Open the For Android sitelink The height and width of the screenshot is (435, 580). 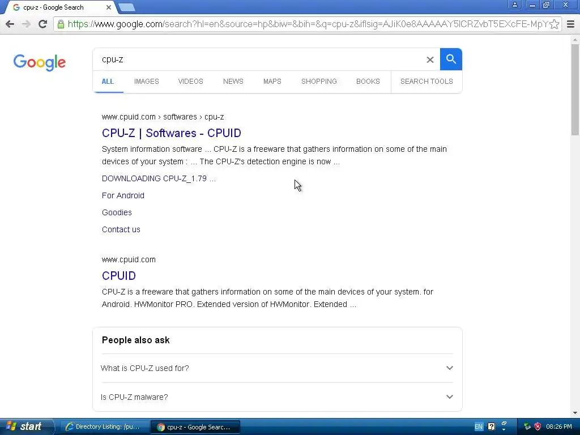point(123,195)
